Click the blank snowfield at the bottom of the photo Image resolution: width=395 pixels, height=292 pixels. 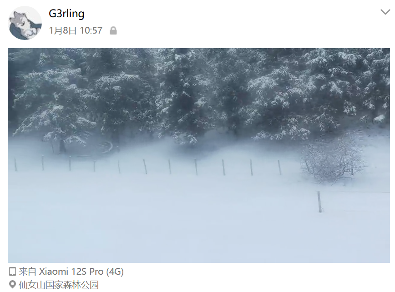tap(199, 231)
